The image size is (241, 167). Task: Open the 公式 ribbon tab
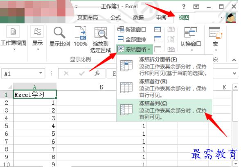[x=115, y=18]
